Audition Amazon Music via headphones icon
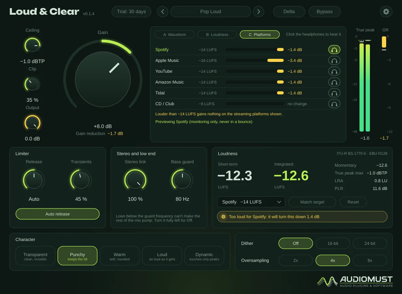 (334, 82)
